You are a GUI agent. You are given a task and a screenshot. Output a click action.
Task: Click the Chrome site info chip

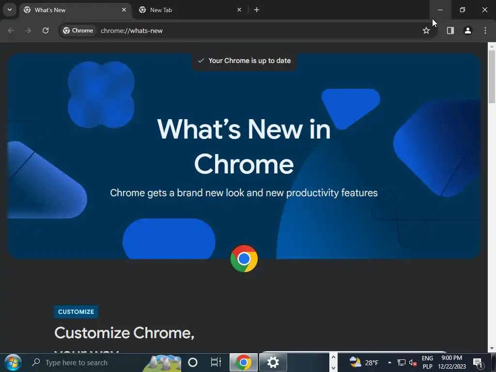(x=78, y=31)
